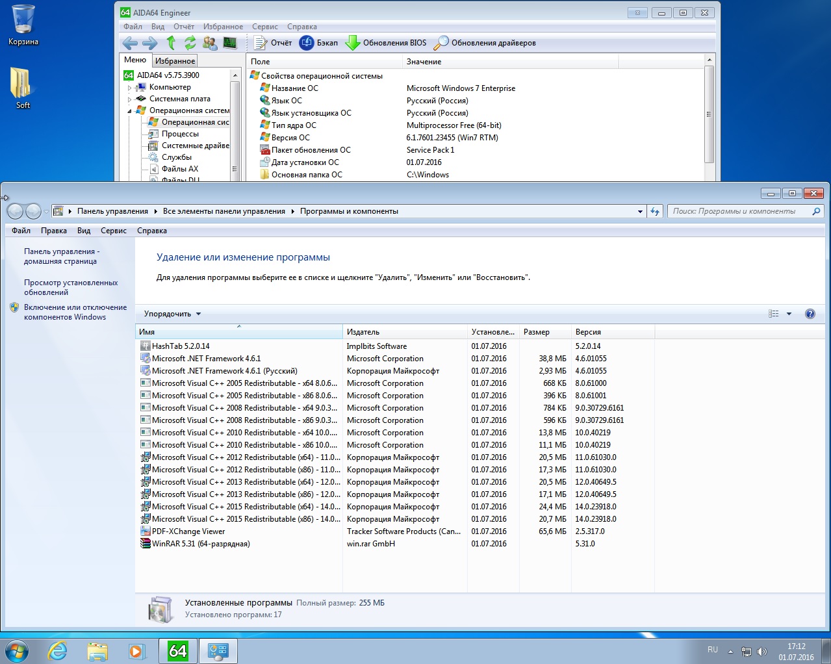Open Windows Media Player from taskbar
831x664 pixels.
[x=137, y=650]
